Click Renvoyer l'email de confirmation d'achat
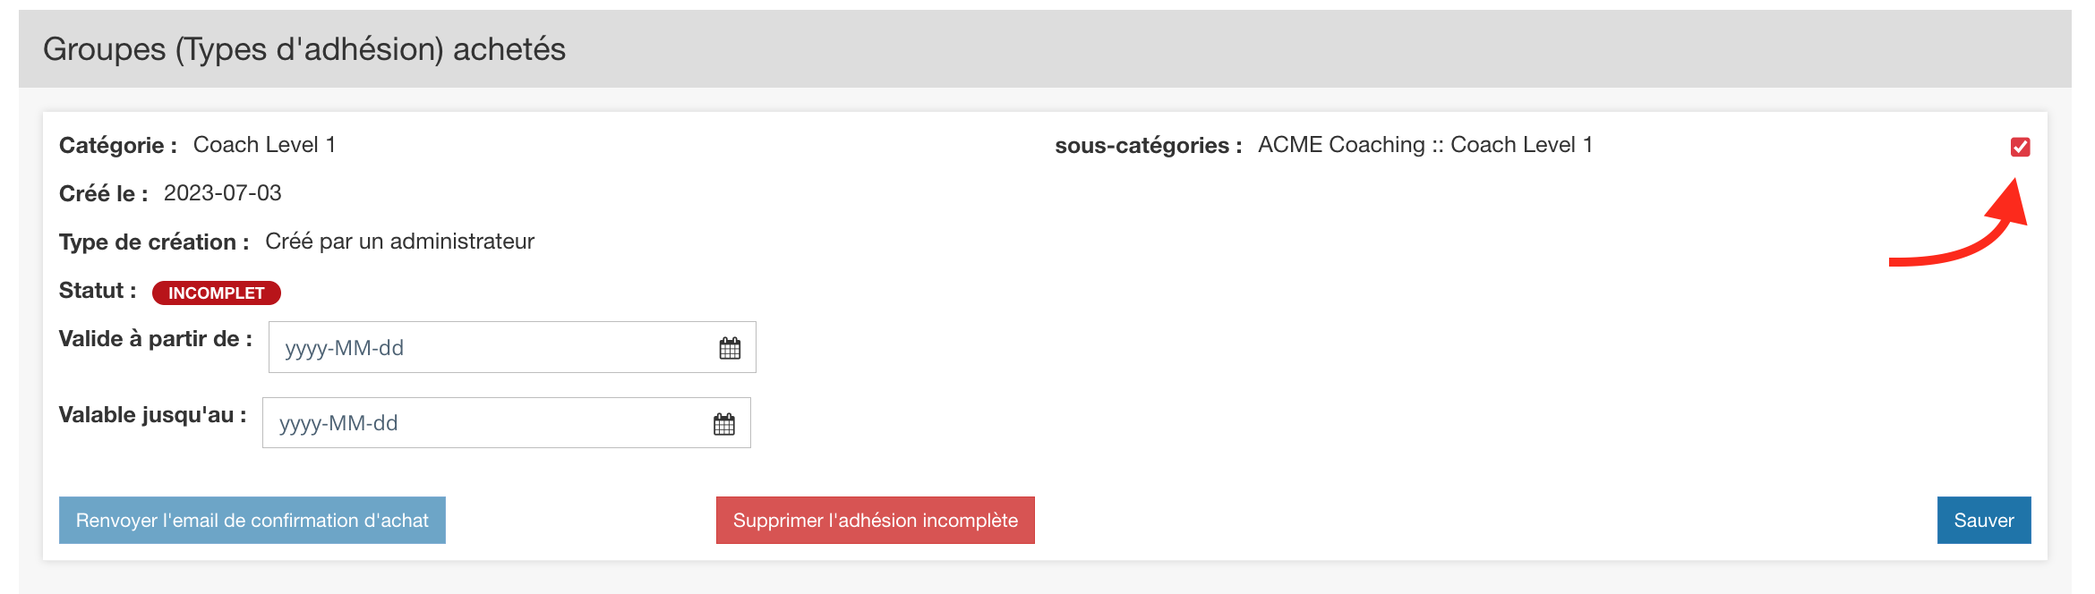Viewport: 2095px width, 594px height. pos(252,521)
